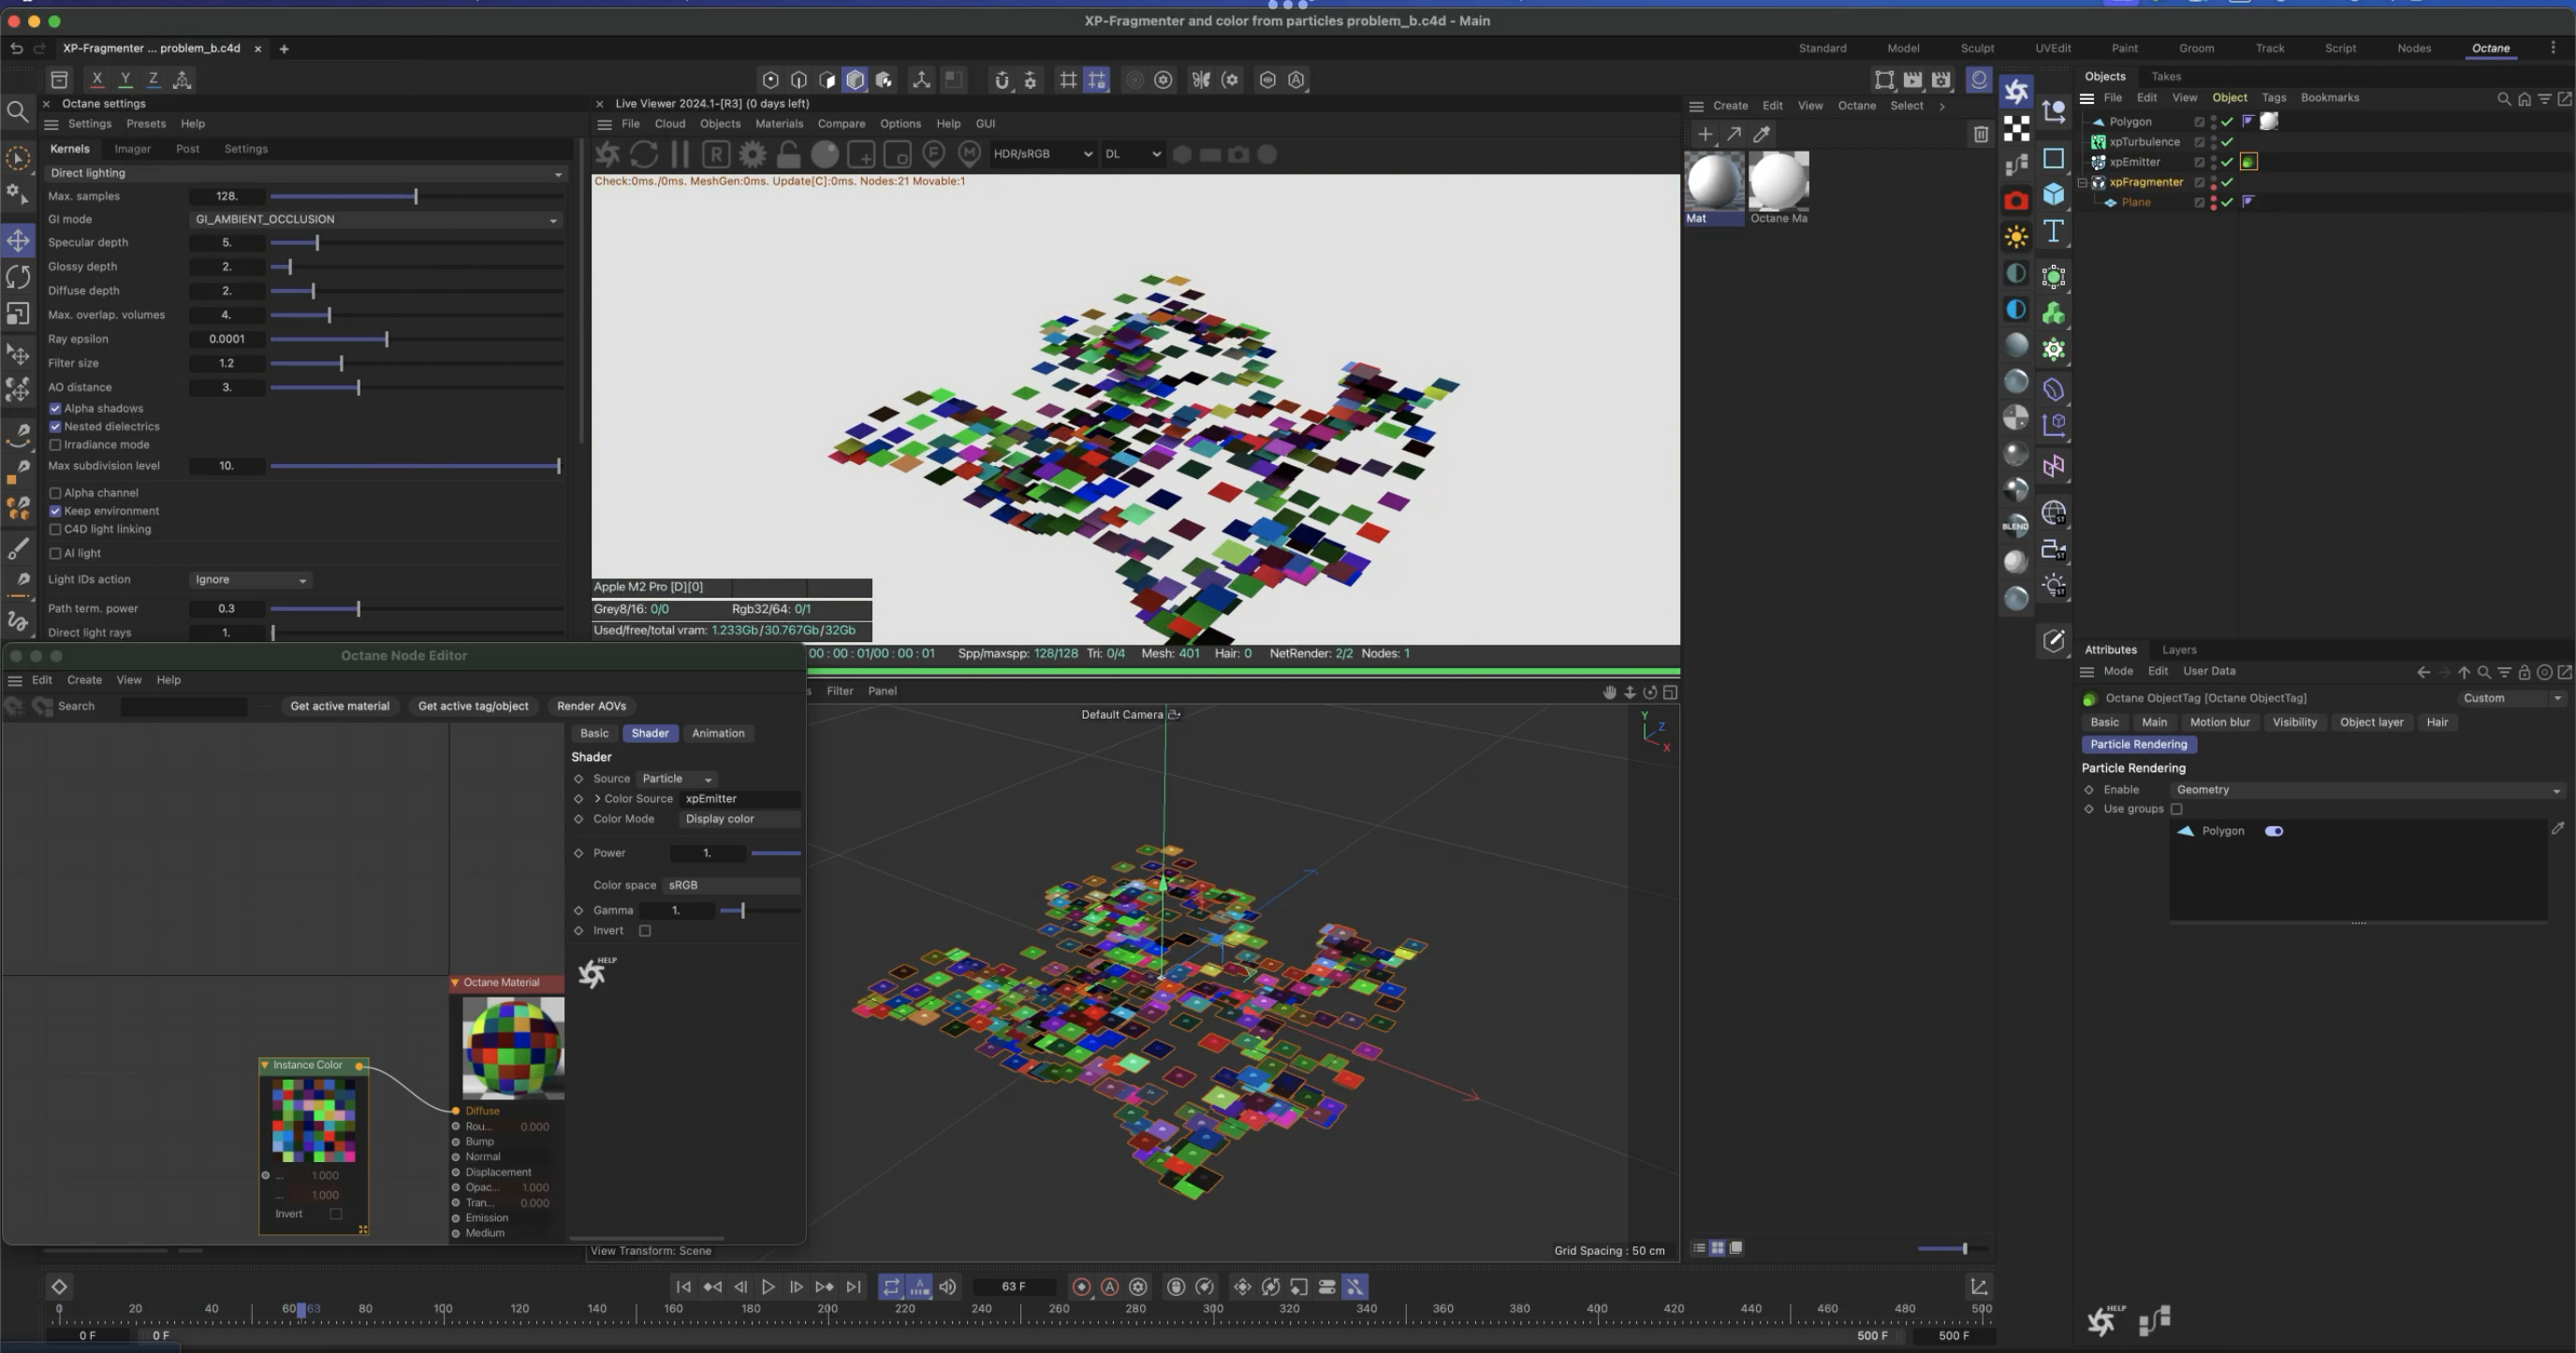This screenshot has height=1353, width=2576.
Task: Click the delete material trash icon
Action: coord(1980,134)
